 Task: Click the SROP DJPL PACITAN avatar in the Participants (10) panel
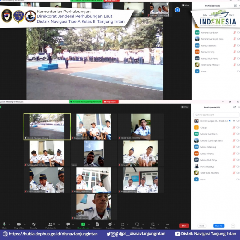tap(196, 173)
